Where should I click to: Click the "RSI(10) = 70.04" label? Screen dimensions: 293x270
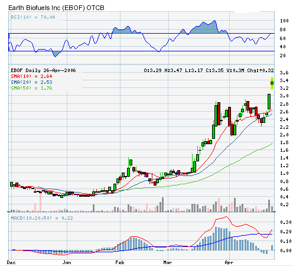33,17
